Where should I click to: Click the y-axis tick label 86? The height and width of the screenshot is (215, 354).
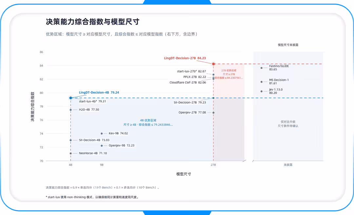41,52
